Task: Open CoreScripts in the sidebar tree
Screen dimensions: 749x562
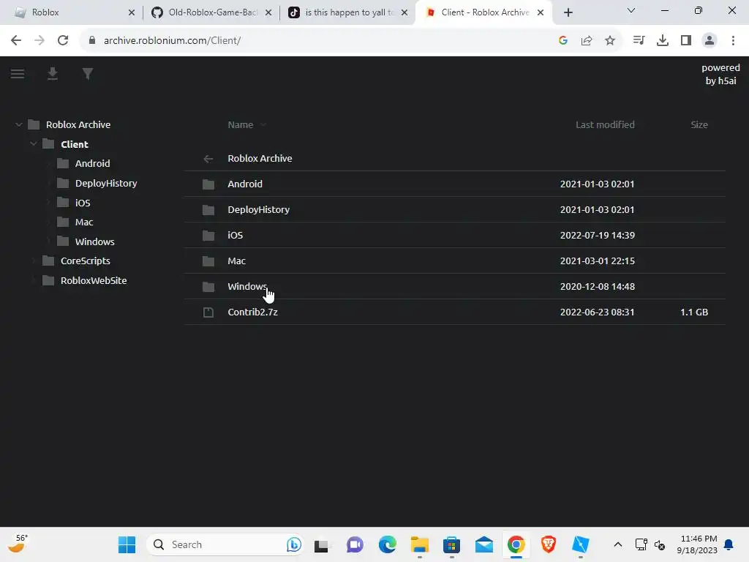Action: point(86,261)
